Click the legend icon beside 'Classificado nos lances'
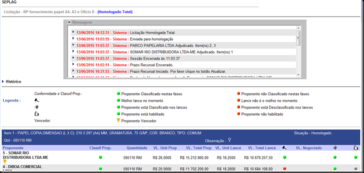This screenshot has width=364, height=173. [37, 107]
